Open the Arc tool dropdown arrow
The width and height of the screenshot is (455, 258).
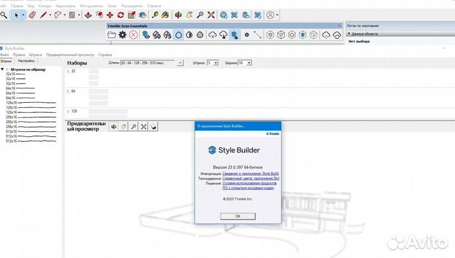(x=64, y=15)
